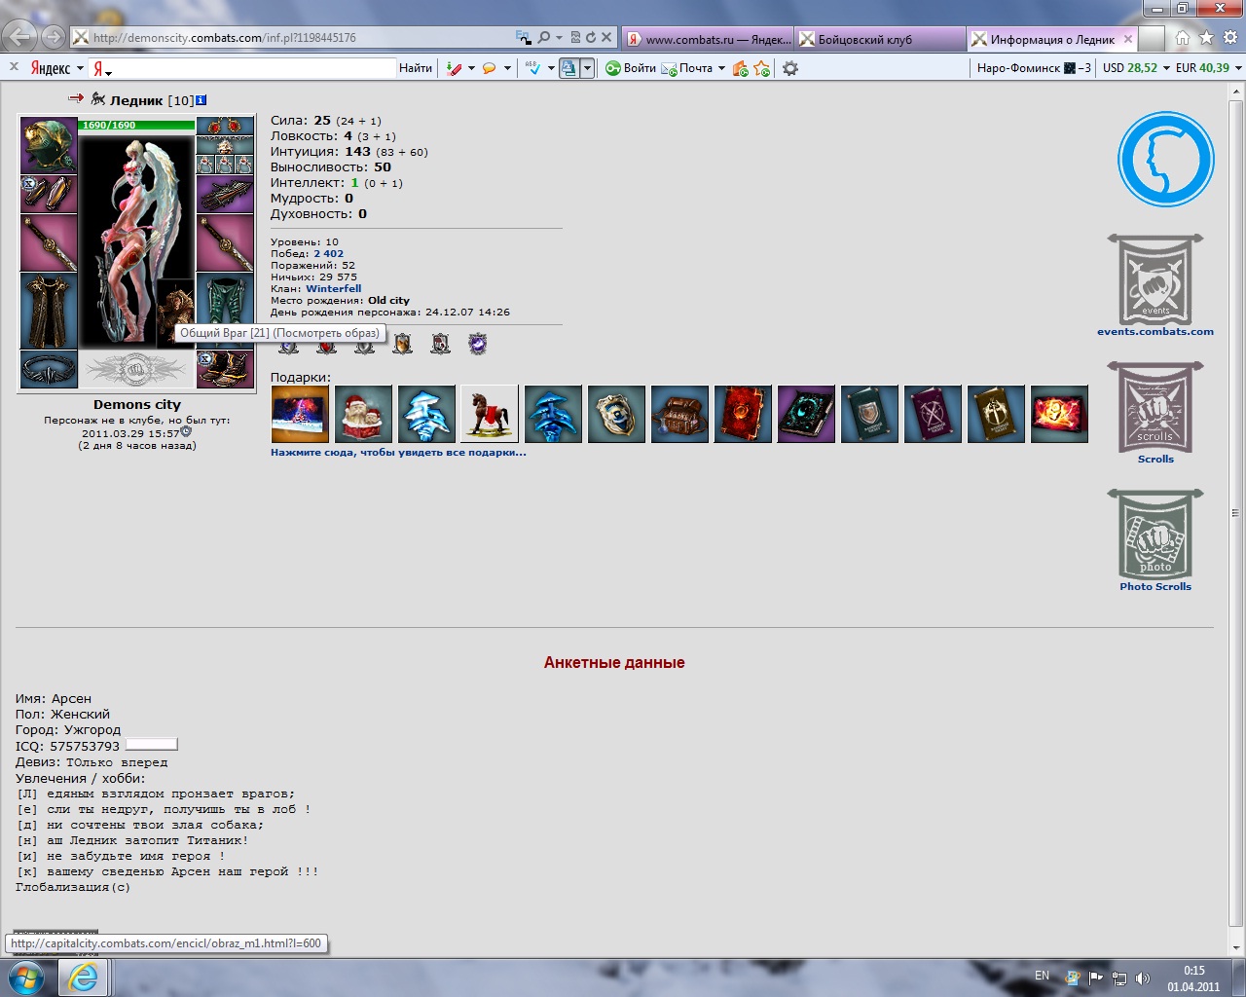Click the 1690/1690 health bar
1246x997 pixels.
tap(137, 125)
